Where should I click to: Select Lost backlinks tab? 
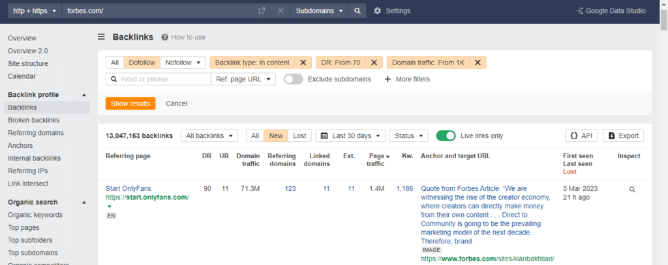click(299, 135)
